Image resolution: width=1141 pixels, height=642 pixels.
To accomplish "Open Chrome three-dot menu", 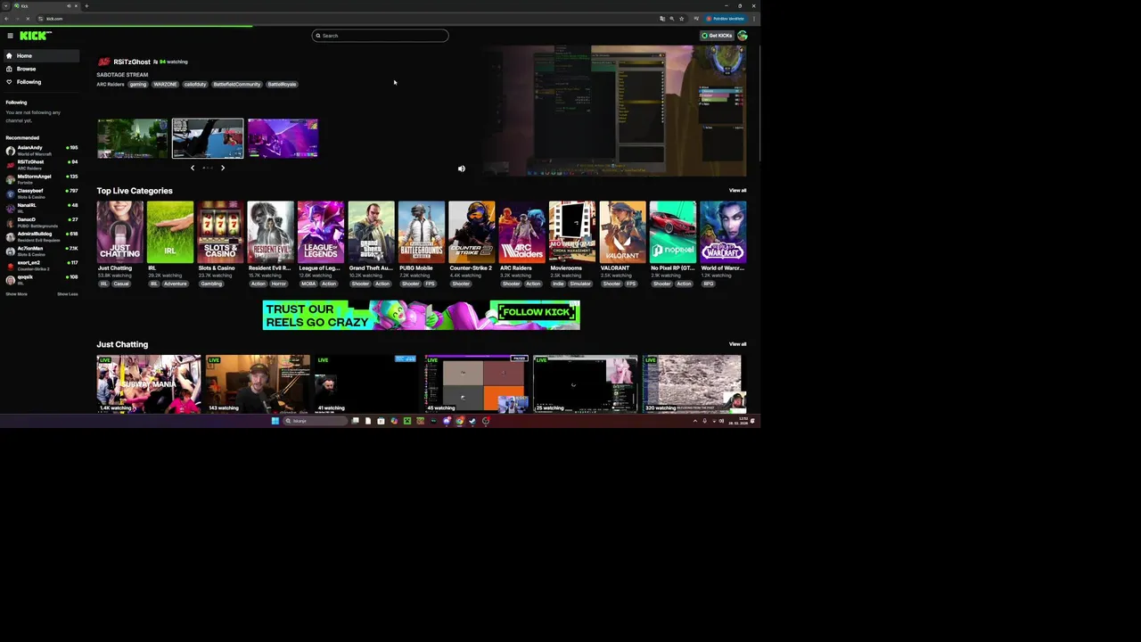I will tap(754, 19).
